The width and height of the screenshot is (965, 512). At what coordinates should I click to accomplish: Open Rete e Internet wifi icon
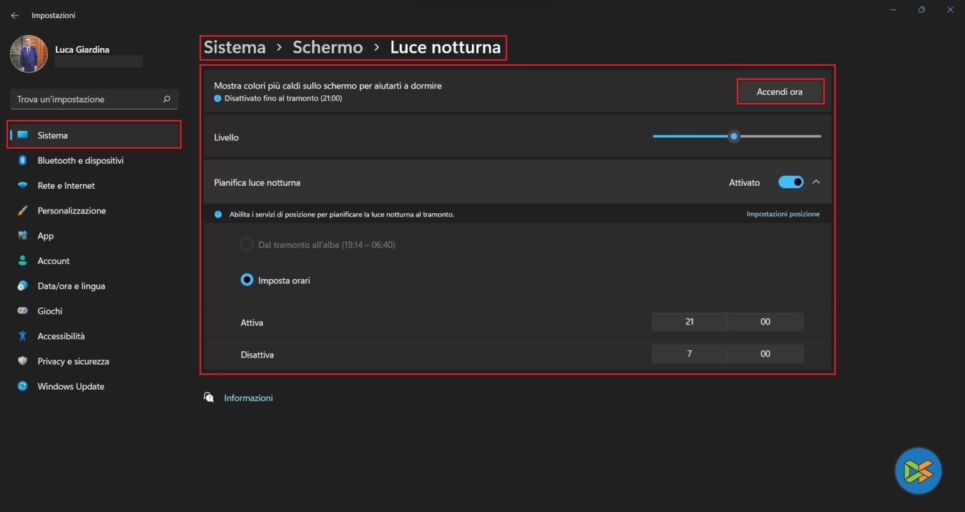pos(23,186)
